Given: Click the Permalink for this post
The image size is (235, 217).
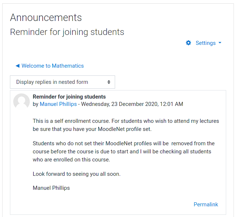Looking at the screenshot, I should pos(206,204).
